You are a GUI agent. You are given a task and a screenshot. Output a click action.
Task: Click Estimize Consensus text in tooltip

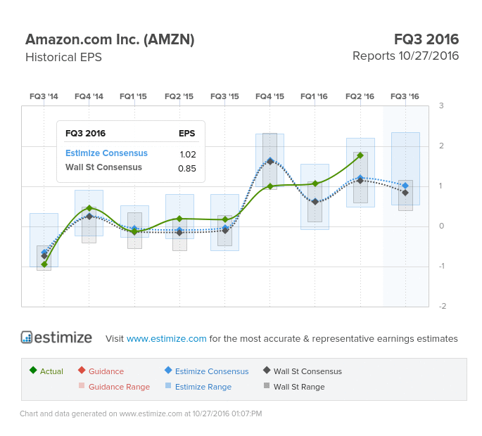(106, 153)
